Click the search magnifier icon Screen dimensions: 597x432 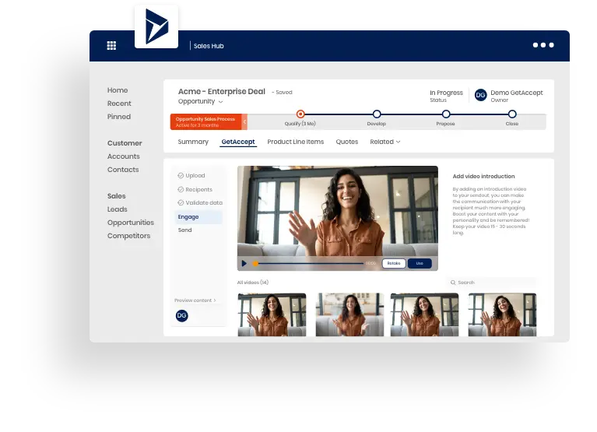(453, 283)
